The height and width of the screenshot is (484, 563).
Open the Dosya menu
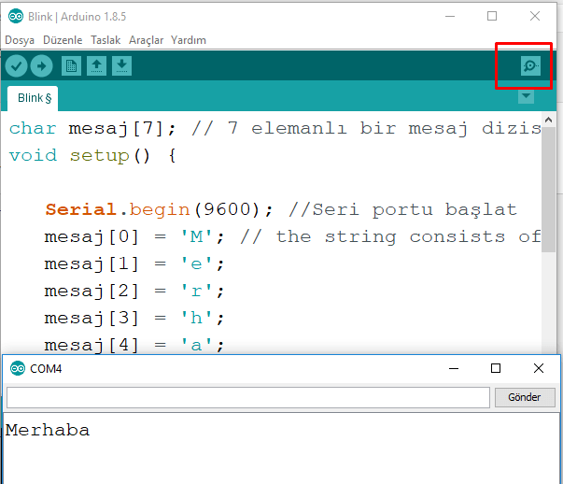(x=20, y=40)
